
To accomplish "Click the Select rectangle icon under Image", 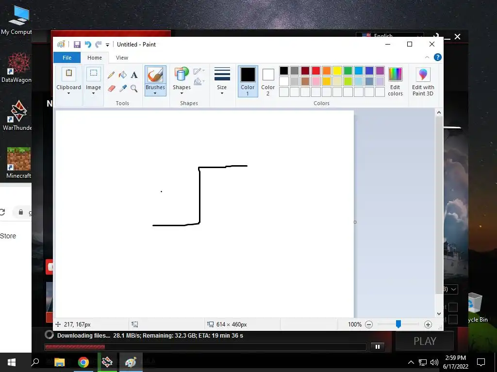I will [x=94, y=74].
